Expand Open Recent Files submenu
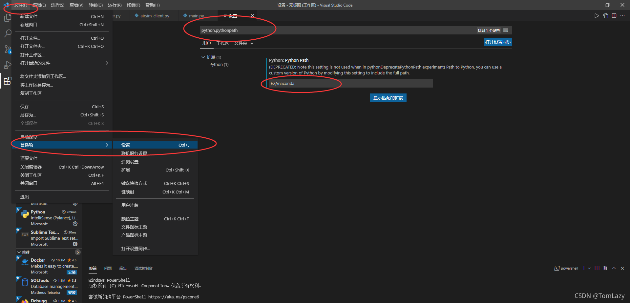This screenshot has width=630, height=303. (x=107, y=63)
